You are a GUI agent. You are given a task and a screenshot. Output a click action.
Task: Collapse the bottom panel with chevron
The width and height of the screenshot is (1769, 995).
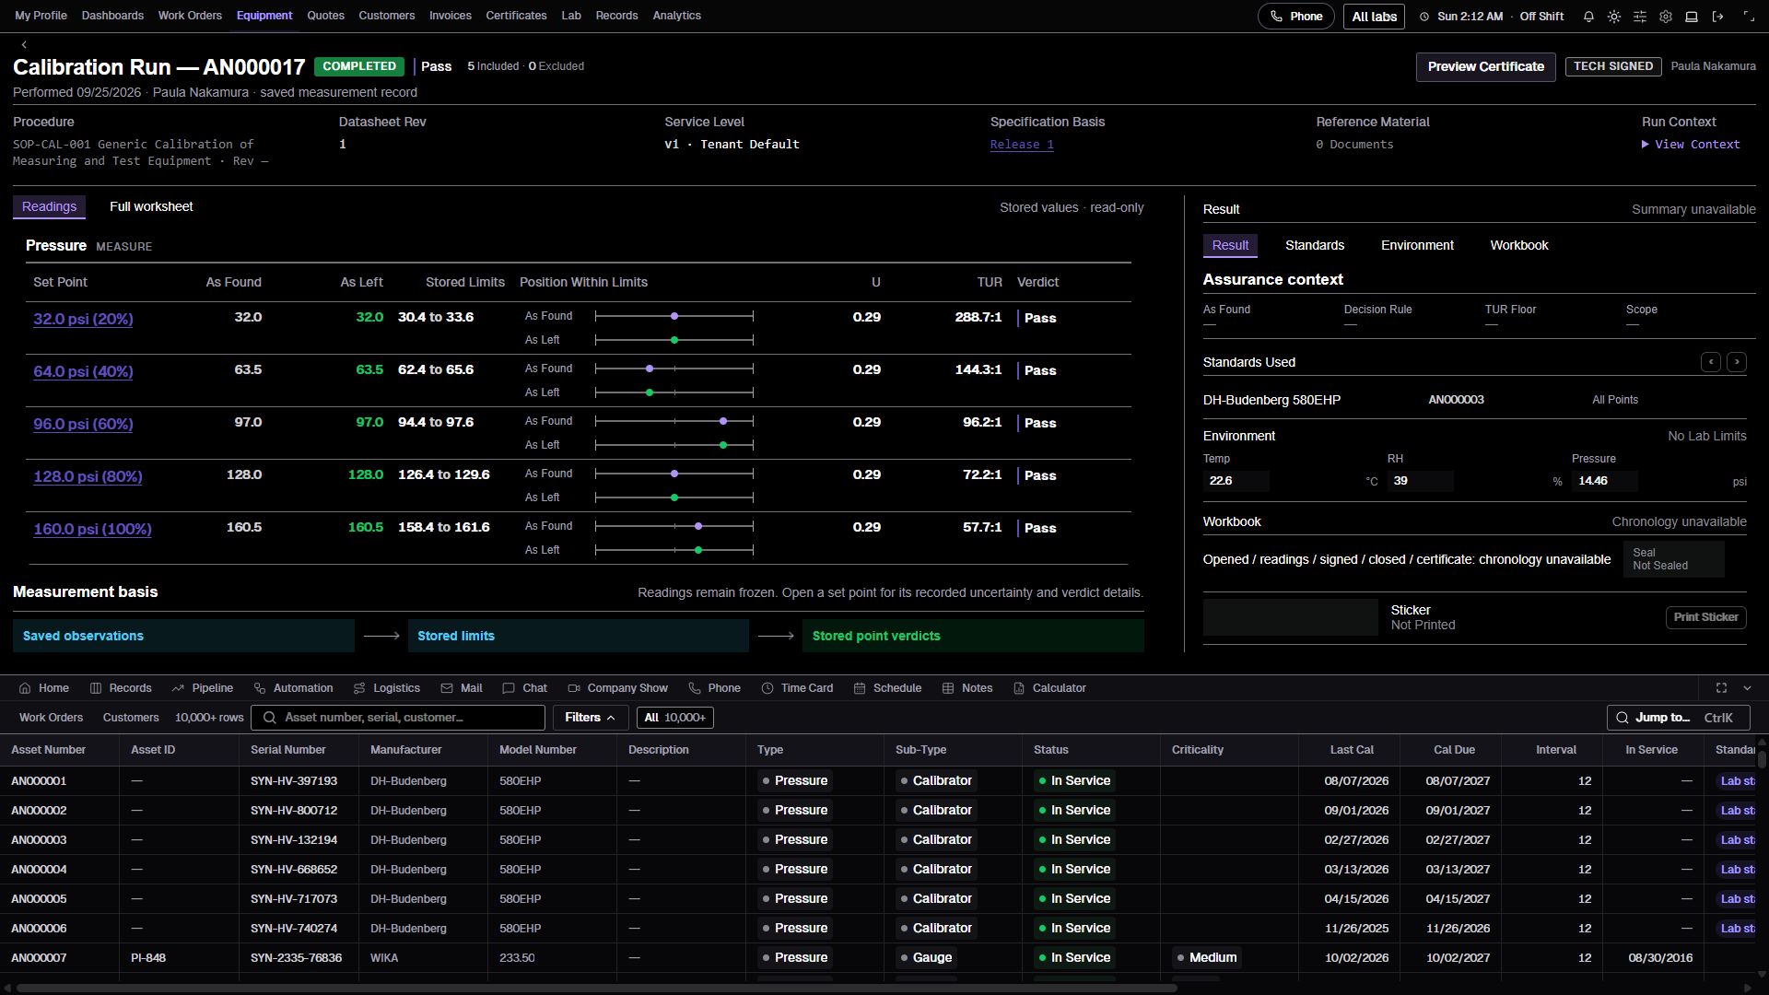(x=1747, y=688)
